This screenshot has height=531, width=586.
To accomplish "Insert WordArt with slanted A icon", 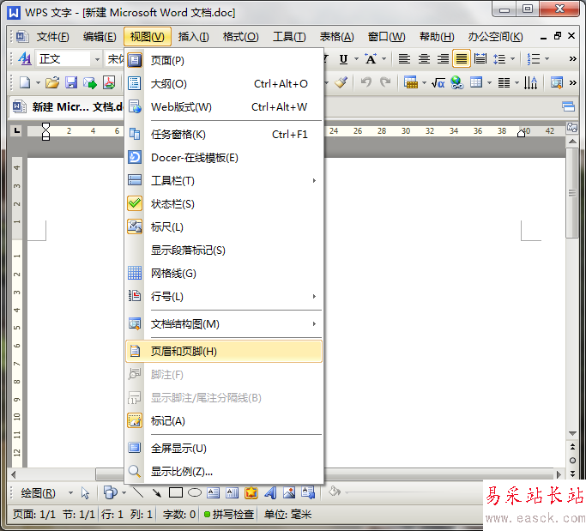I will [x=270, y=492].
